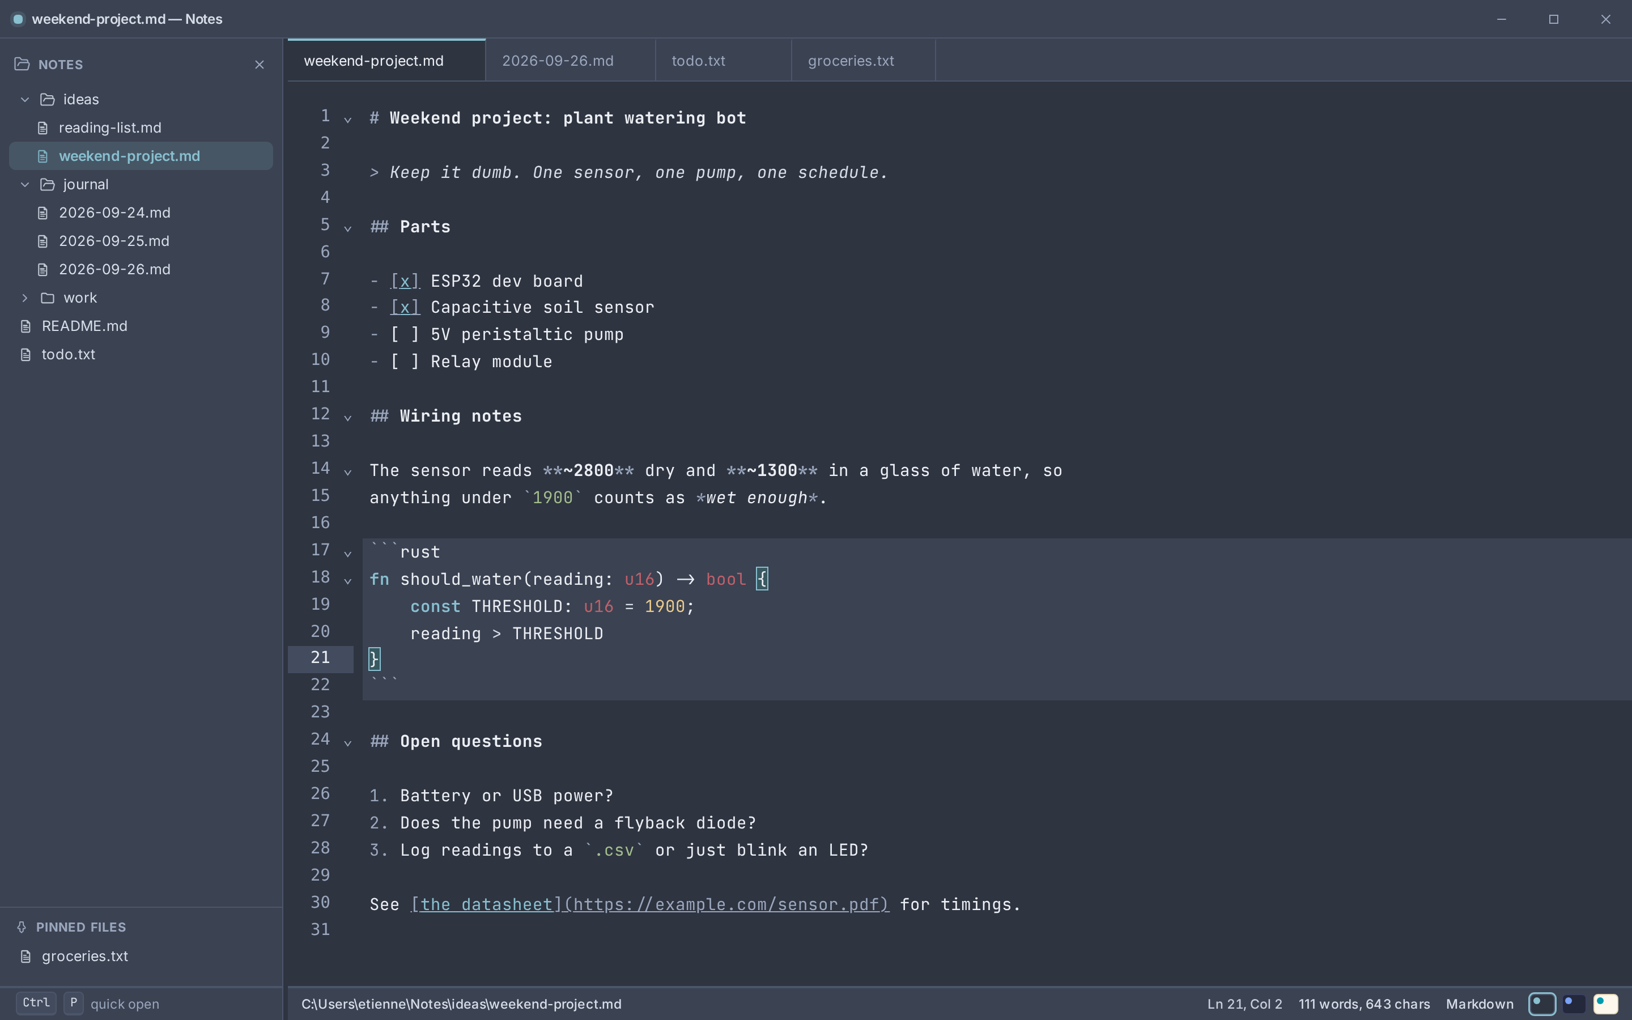Screen dimensions: 1632x1020
Task: Close the Notes sidebar panel
Action: pos(260,65)
